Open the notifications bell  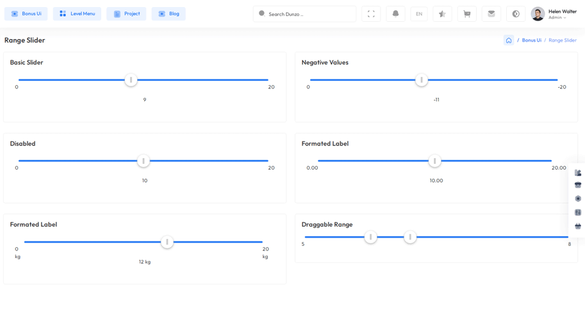[x=395, y=14]
